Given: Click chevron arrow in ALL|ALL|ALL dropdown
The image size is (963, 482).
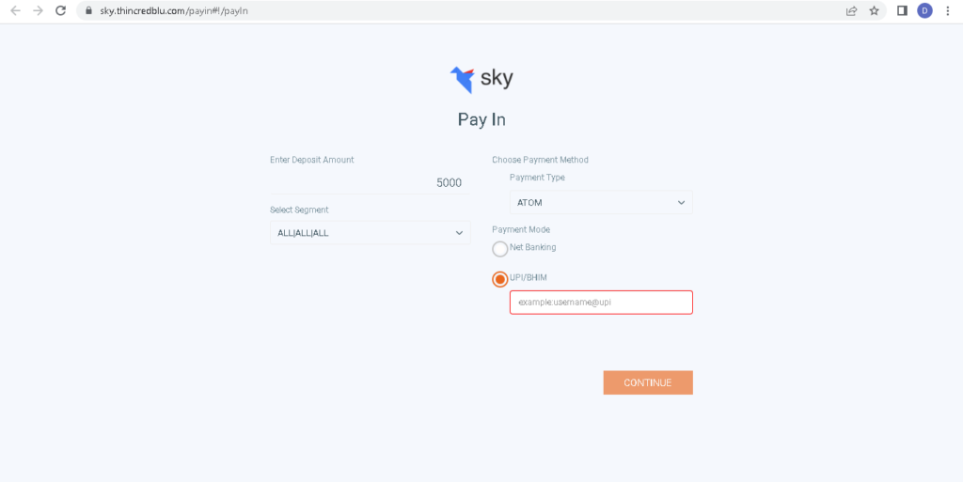Looking at the screenshot, I should (459, 233).
